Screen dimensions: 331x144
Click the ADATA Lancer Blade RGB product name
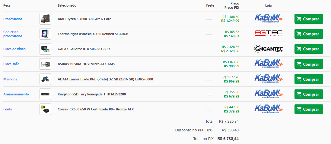(x=105, y=79)
